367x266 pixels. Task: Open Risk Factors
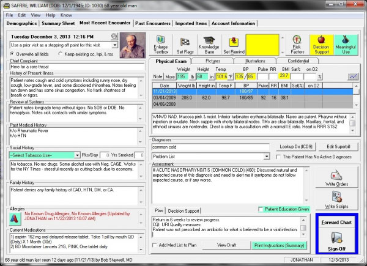(297, 45)
